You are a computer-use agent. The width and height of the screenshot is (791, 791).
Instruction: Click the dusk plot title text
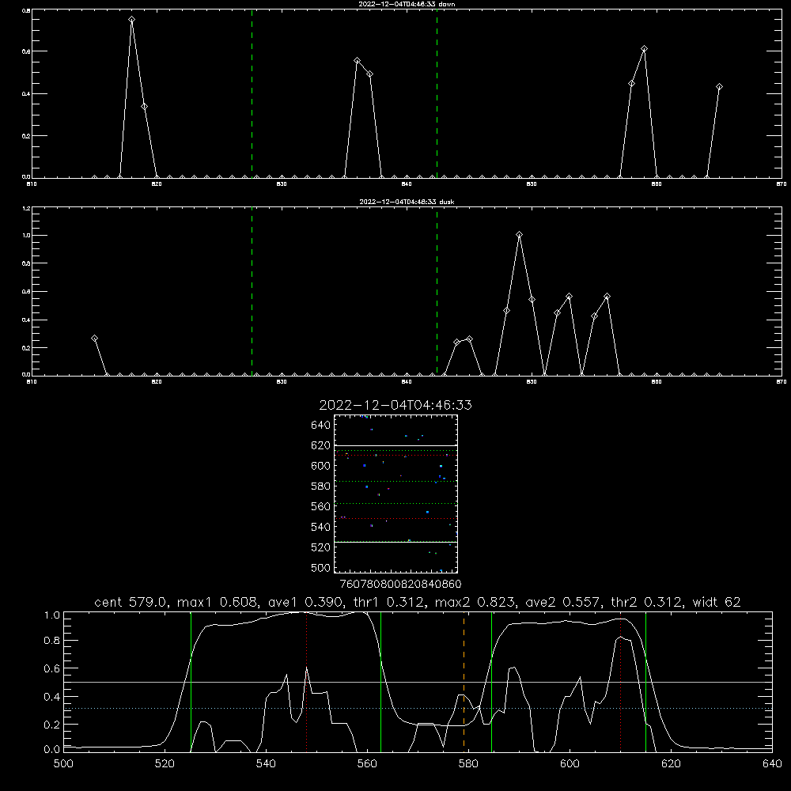tap(407, 202)
